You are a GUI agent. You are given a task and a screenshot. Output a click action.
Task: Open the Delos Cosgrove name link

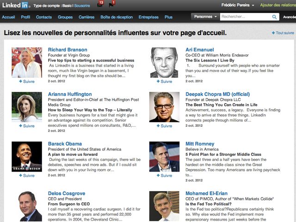click(x=67, y=193)
